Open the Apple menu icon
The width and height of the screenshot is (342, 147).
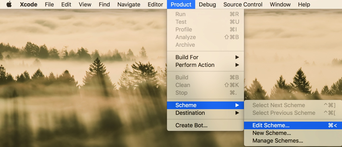click(9, 4)
